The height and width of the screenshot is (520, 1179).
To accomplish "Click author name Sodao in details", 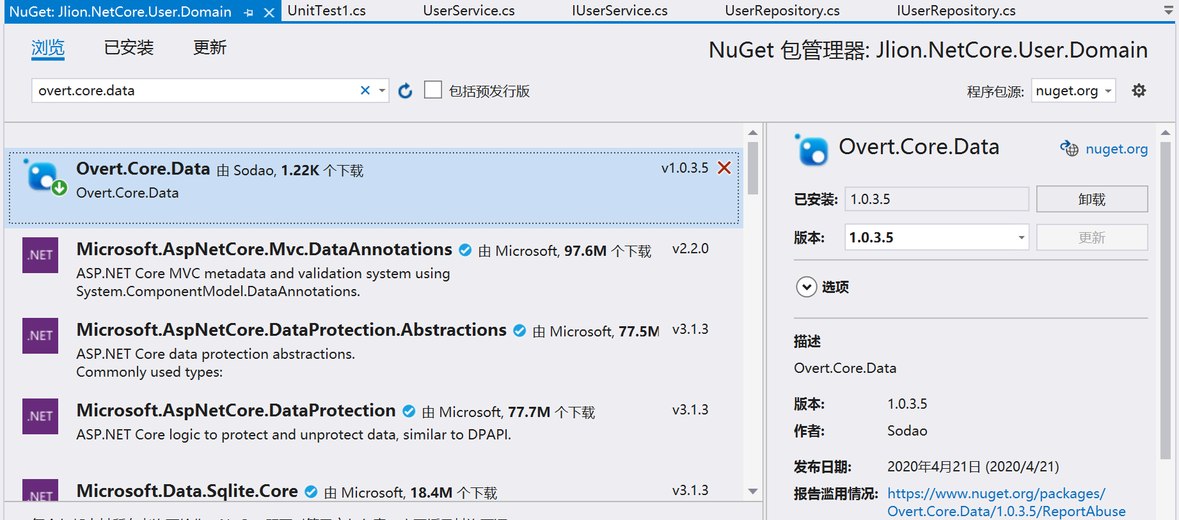I will 907,431.
